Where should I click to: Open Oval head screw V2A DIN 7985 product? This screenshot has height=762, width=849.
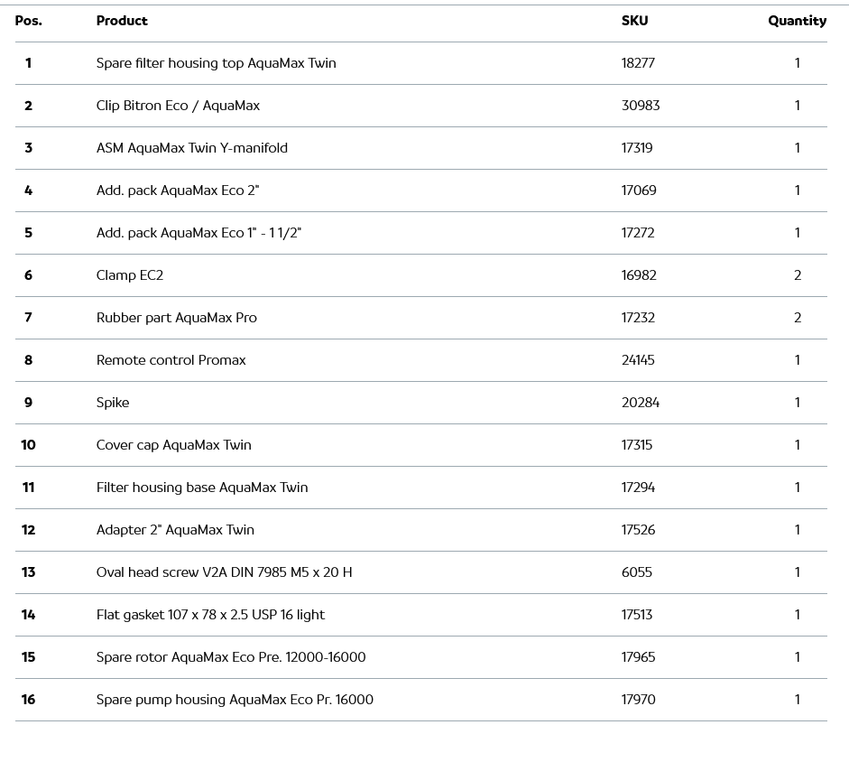tap(224, 572)
